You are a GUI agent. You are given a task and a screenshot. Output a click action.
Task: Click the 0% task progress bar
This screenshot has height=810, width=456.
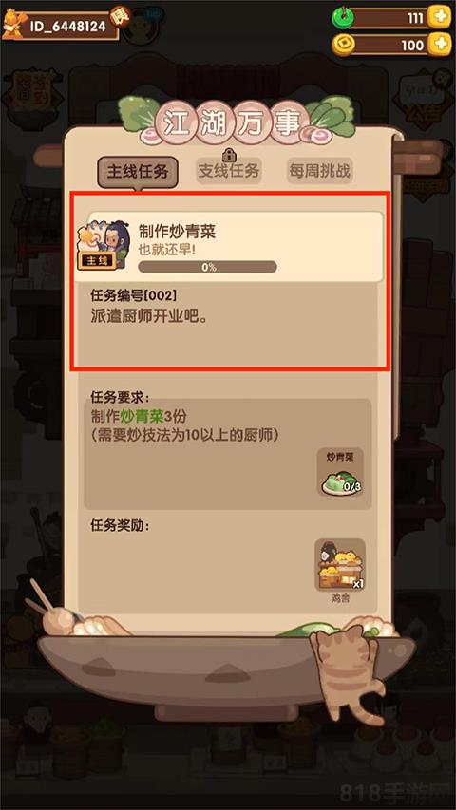click(207, 267)
